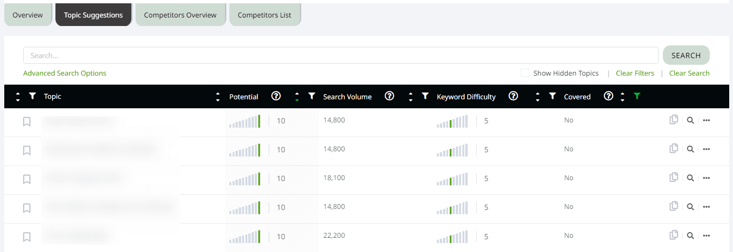Screen dimensions: 733x252
Task: Open the Keyword Difficulty filter funnel
Action: tap(425, 96)
